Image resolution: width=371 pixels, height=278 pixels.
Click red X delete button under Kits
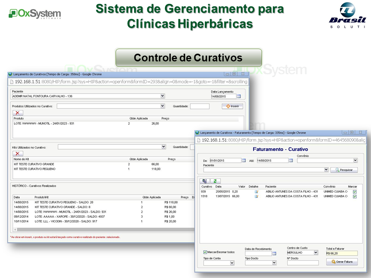[x=18, y=153]
